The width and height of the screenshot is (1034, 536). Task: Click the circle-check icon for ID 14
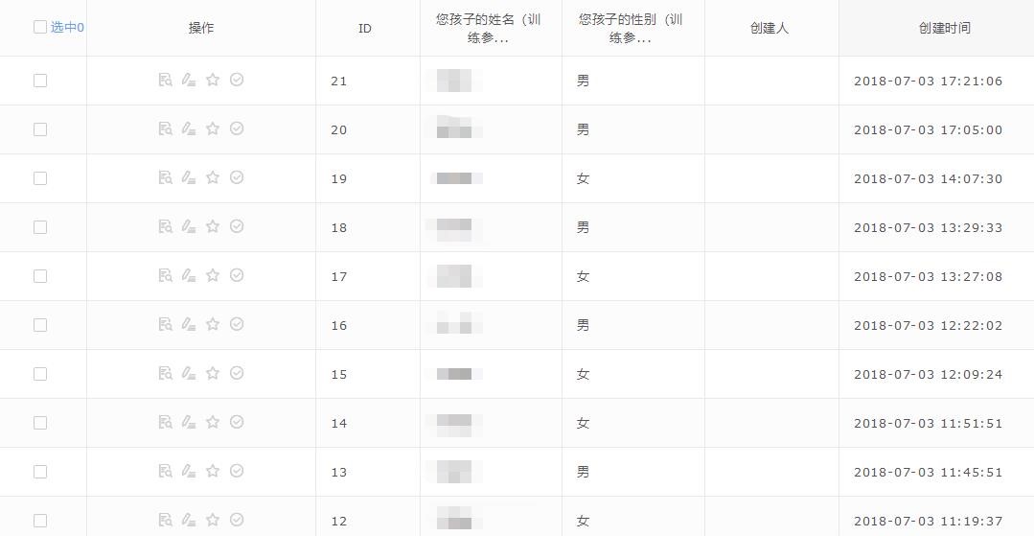(x=237, y=422)
